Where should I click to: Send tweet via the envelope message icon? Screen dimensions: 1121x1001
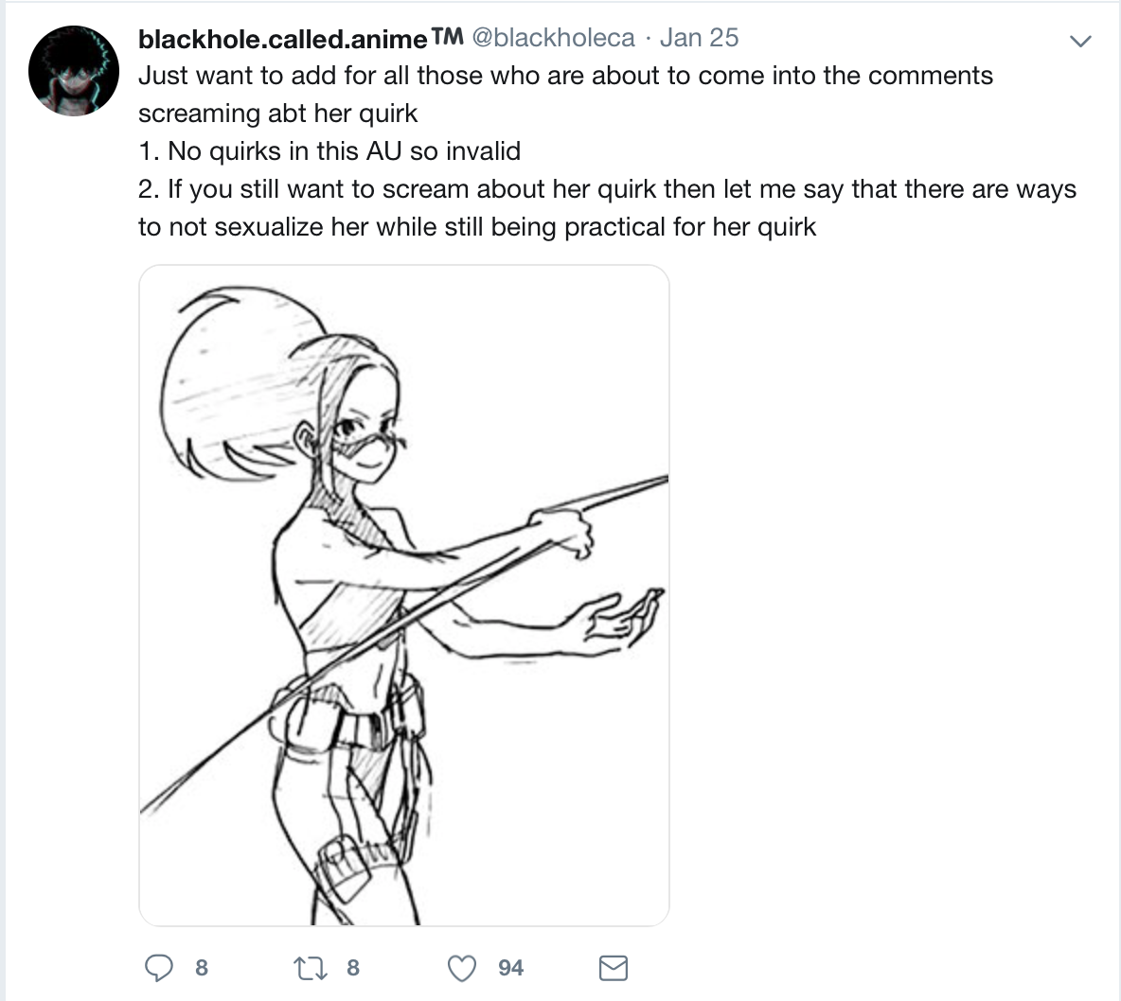[613, 968]
